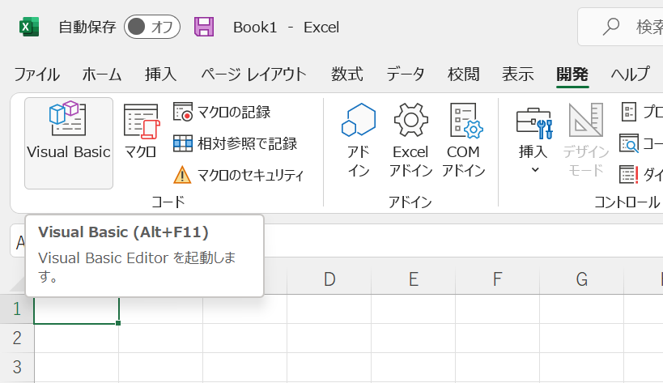Toggle the 自動保存 (AutoSave) switch
The width and height of the screenshot is (663, 383).
coord(152,27)
